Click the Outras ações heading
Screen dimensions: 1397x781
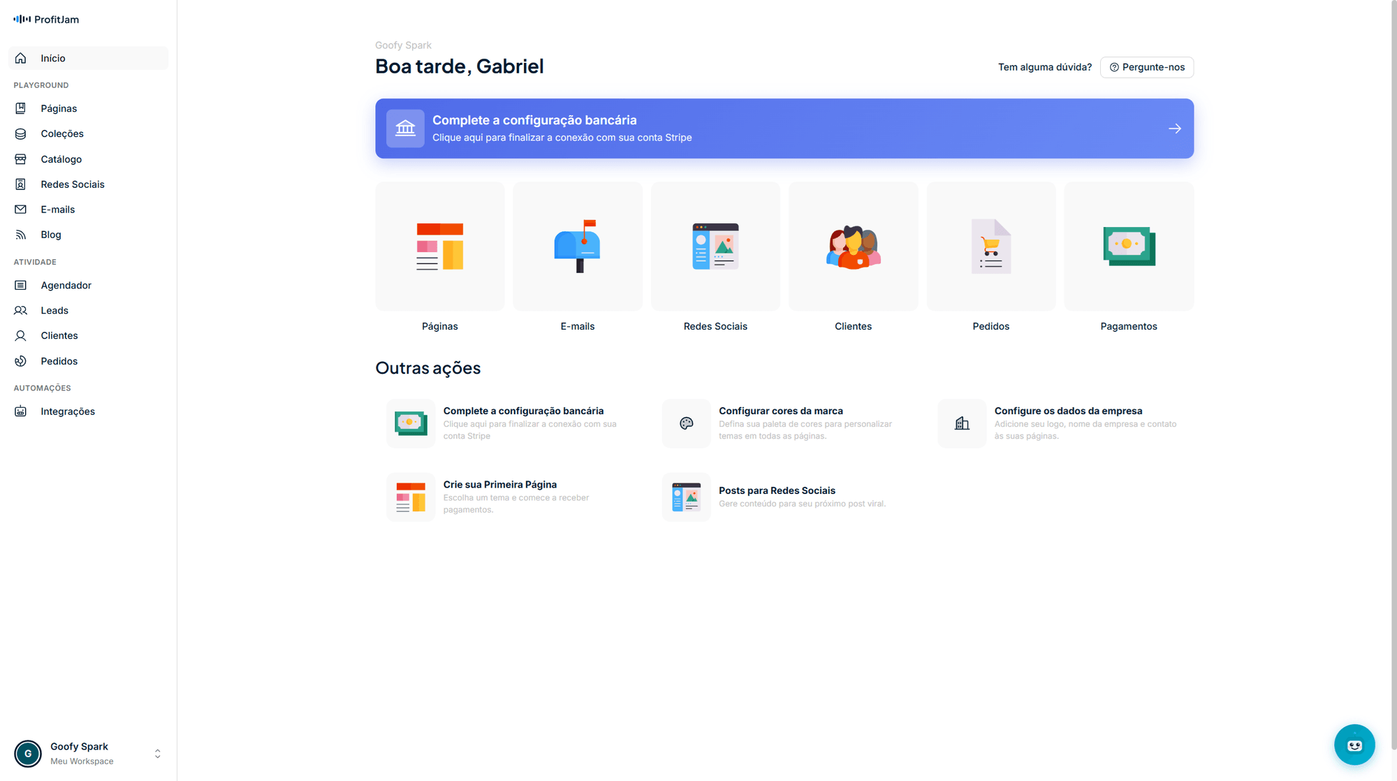point(427,368)
